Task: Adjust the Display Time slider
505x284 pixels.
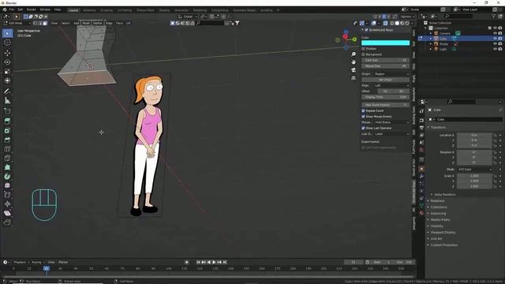Action: click(385, 97)
